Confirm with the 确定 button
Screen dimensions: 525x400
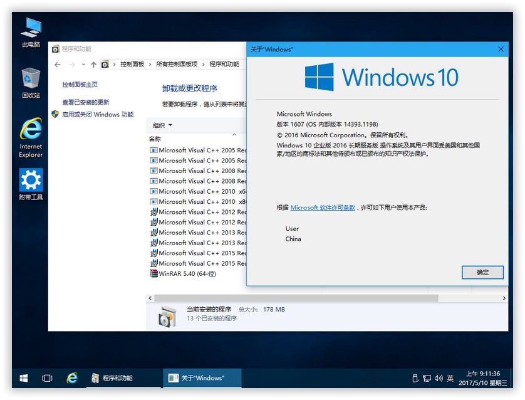click(x=482, y=272)
